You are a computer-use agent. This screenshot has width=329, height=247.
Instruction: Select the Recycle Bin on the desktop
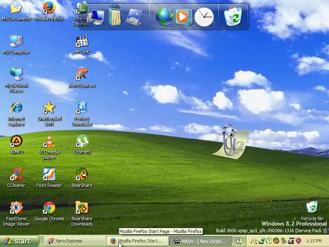[x=312, y=211]
